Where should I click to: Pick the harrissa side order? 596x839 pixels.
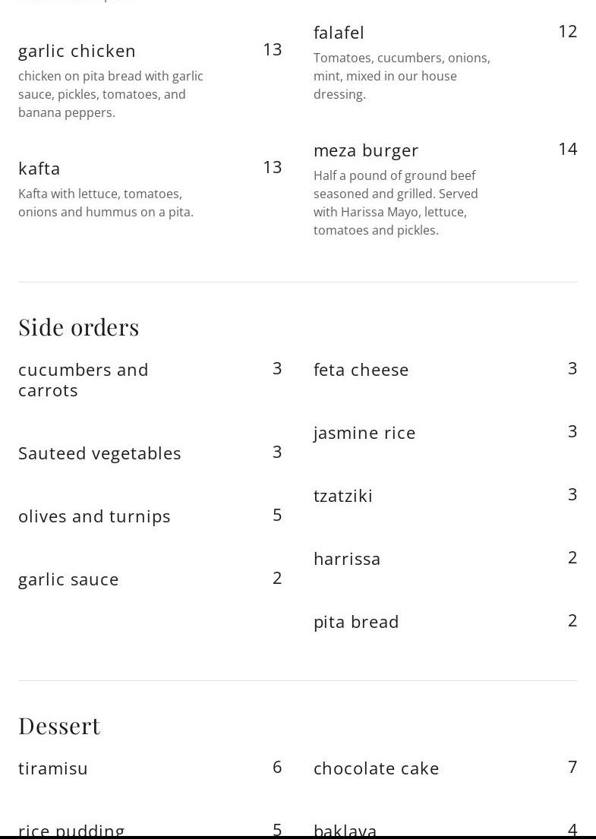coord(347,559)
